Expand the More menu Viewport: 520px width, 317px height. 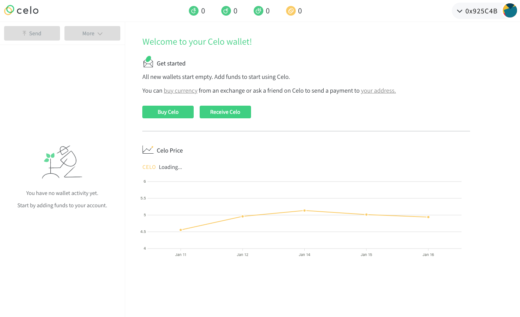(92, 33)
